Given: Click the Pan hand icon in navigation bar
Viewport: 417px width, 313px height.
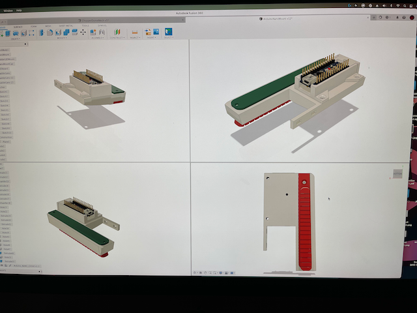Looking at the screenshot, I should tap(205, 273).
